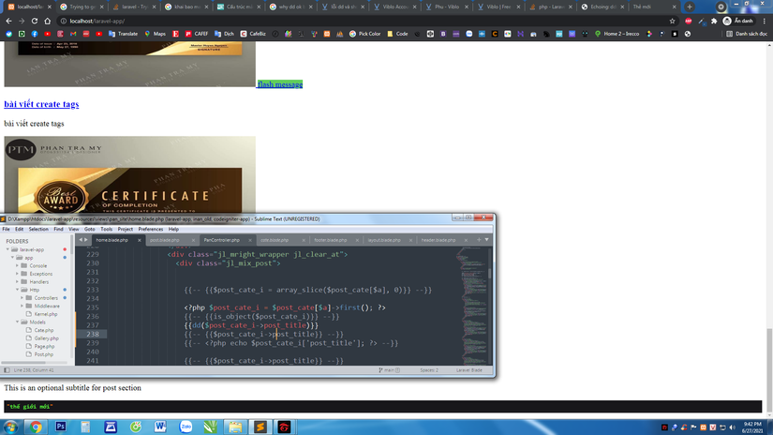Image resolution: width=773 pixels, height=435 pixels.
Task: Switch to the PanController.php tab
Action: pyautogui.click(x=222, y=240)
